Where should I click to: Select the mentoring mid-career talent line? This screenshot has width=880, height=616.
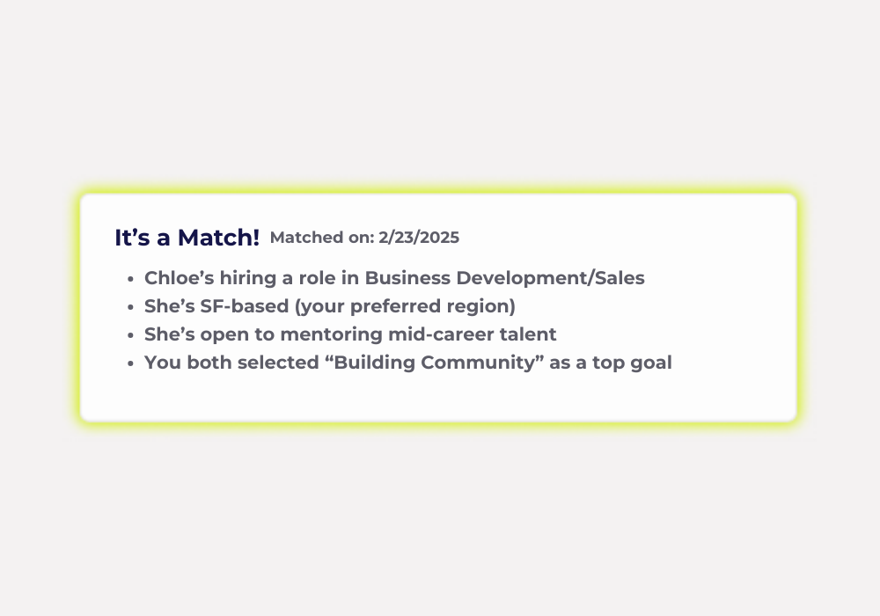click(350, 334)
